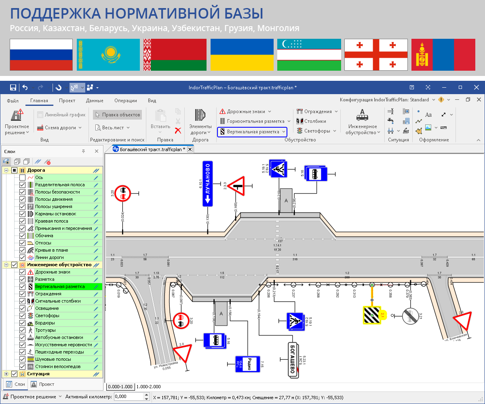Screen dimensions: 485x404
Task: Toggle the Обочина layer checkbox
Action: tap(23, 236)
